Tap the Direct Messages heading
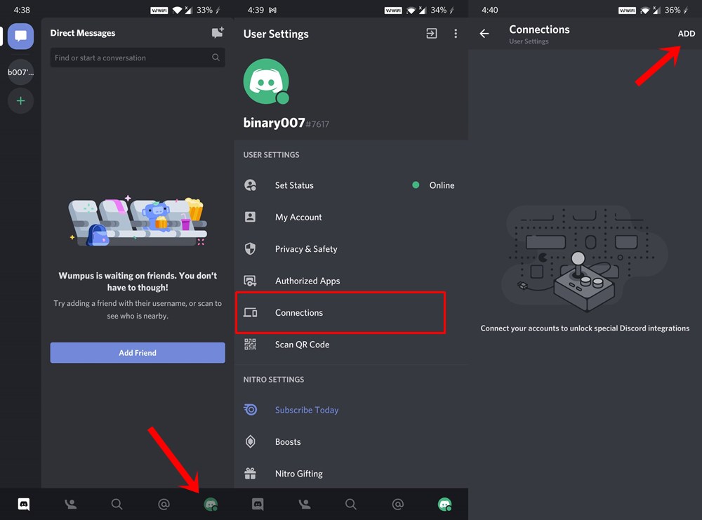Image resolution: width=702 pixels, height=520 pixels. (x=83, y=33)
